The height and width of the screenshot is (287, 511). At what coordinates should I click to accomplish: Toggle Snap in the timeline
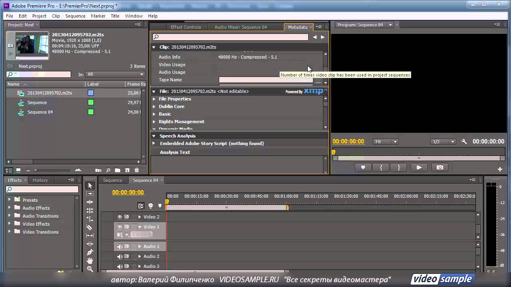(x=141, y=206)
